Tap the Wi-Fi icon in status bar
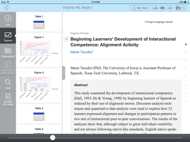 coord(8,2)
